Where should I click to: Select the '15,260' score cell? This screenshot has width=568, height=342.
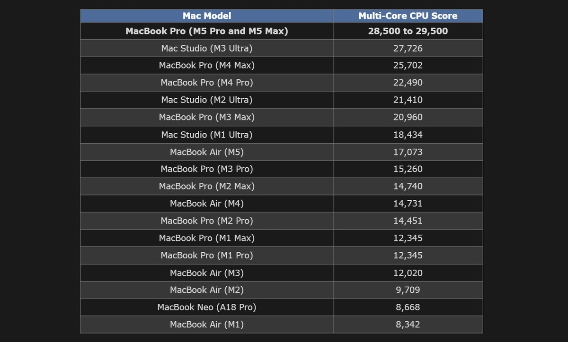coord(408,169)
